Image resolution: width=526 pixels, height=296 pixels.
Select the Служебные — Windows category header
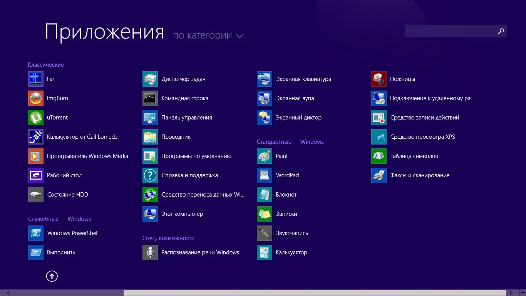[x=60, y=219]
